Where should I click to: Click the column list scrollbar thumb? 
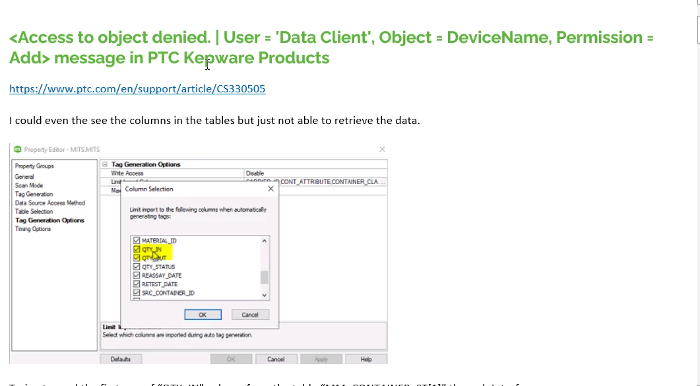pyautogui.click(x=265, y=277)
